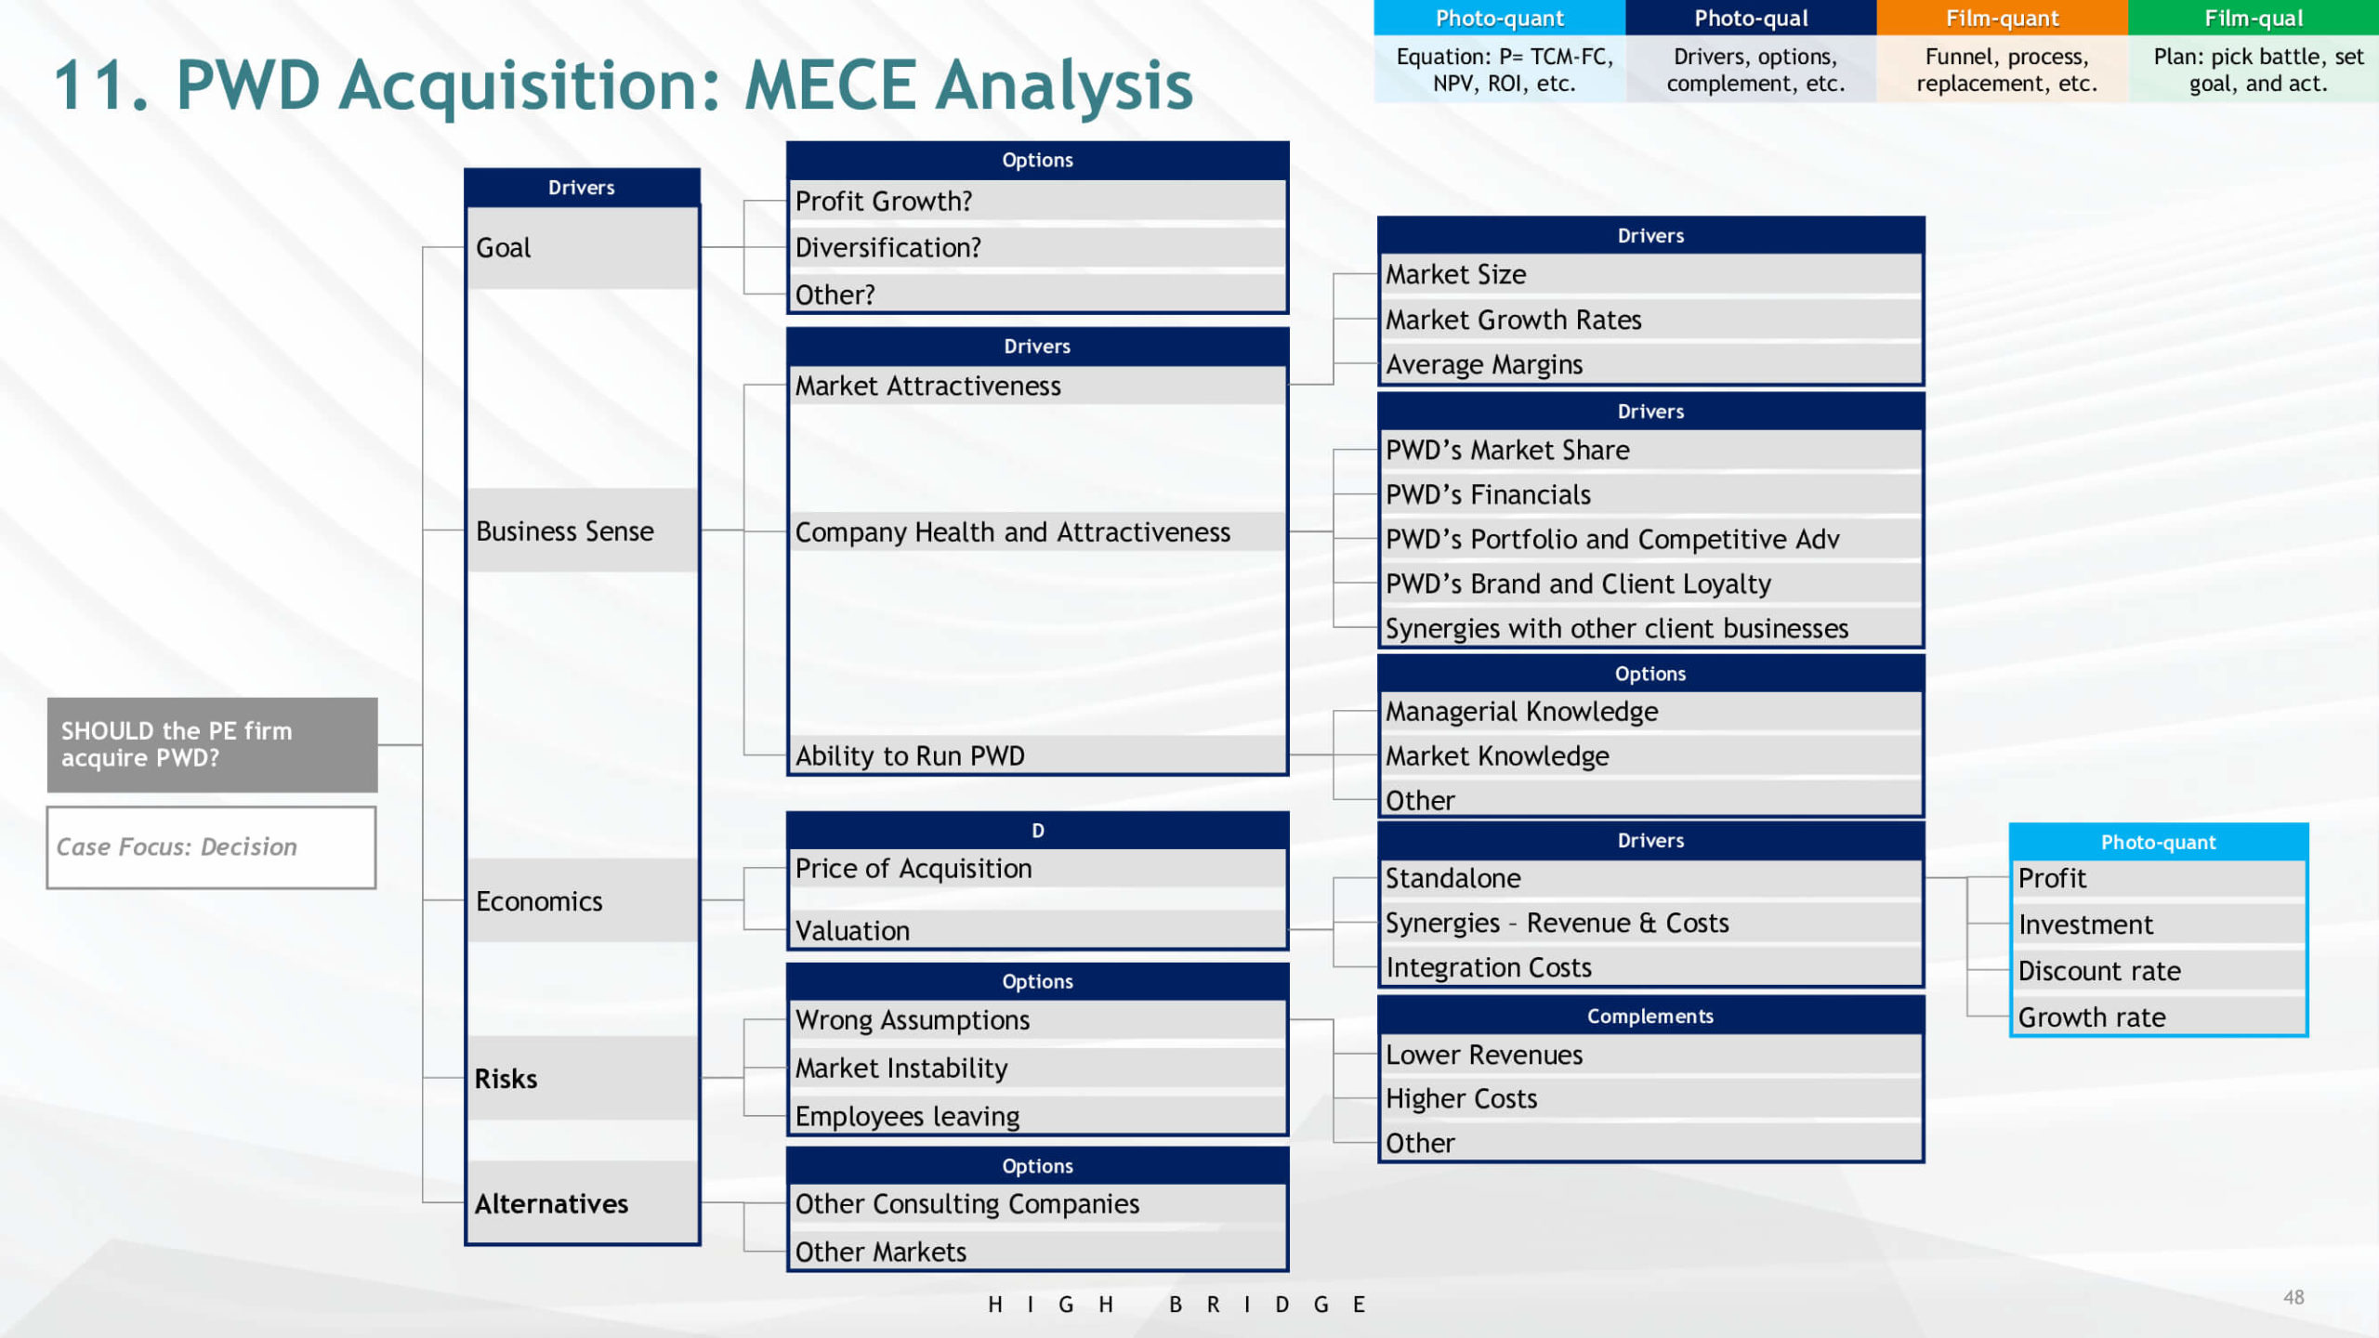The width and height of the screenshot is (2379, 1338).
Task: Click 'Market Knowledge' option
Action: click(1650, 755)
